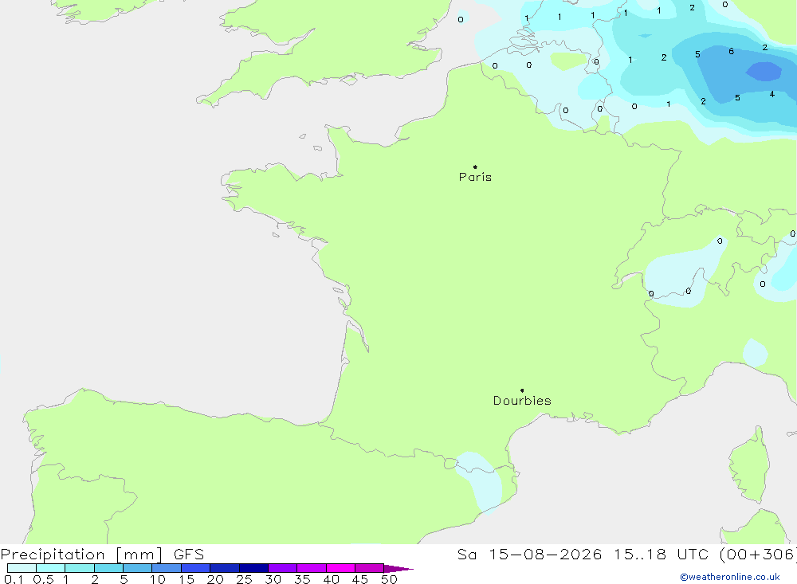Click the '(00+306)' forecast offset text
The width and height of the screenshot is (797, 584).
757,555
